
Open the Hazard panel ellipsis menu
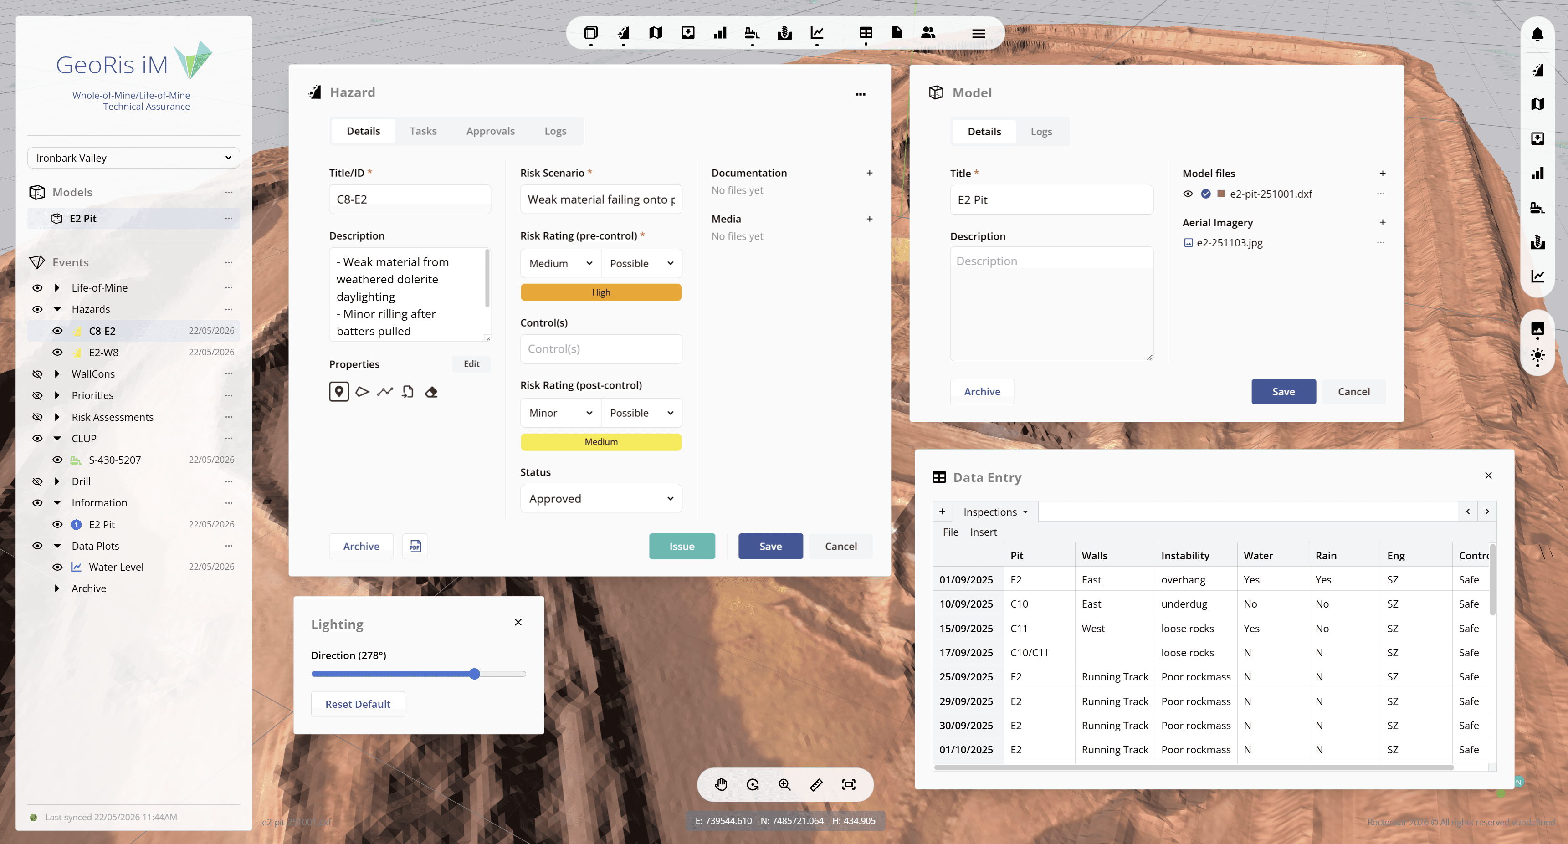[861, 94]
